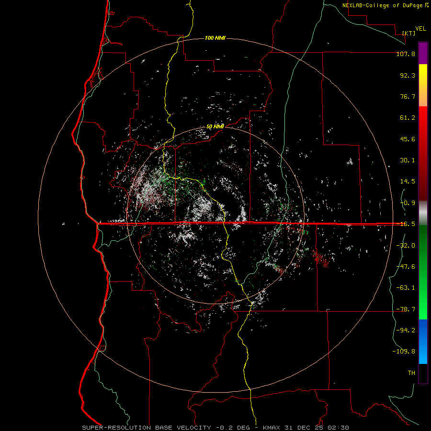Select the 14.5 scale value
The height and width of the screenshot is (431, 431).
pos(408,181)
